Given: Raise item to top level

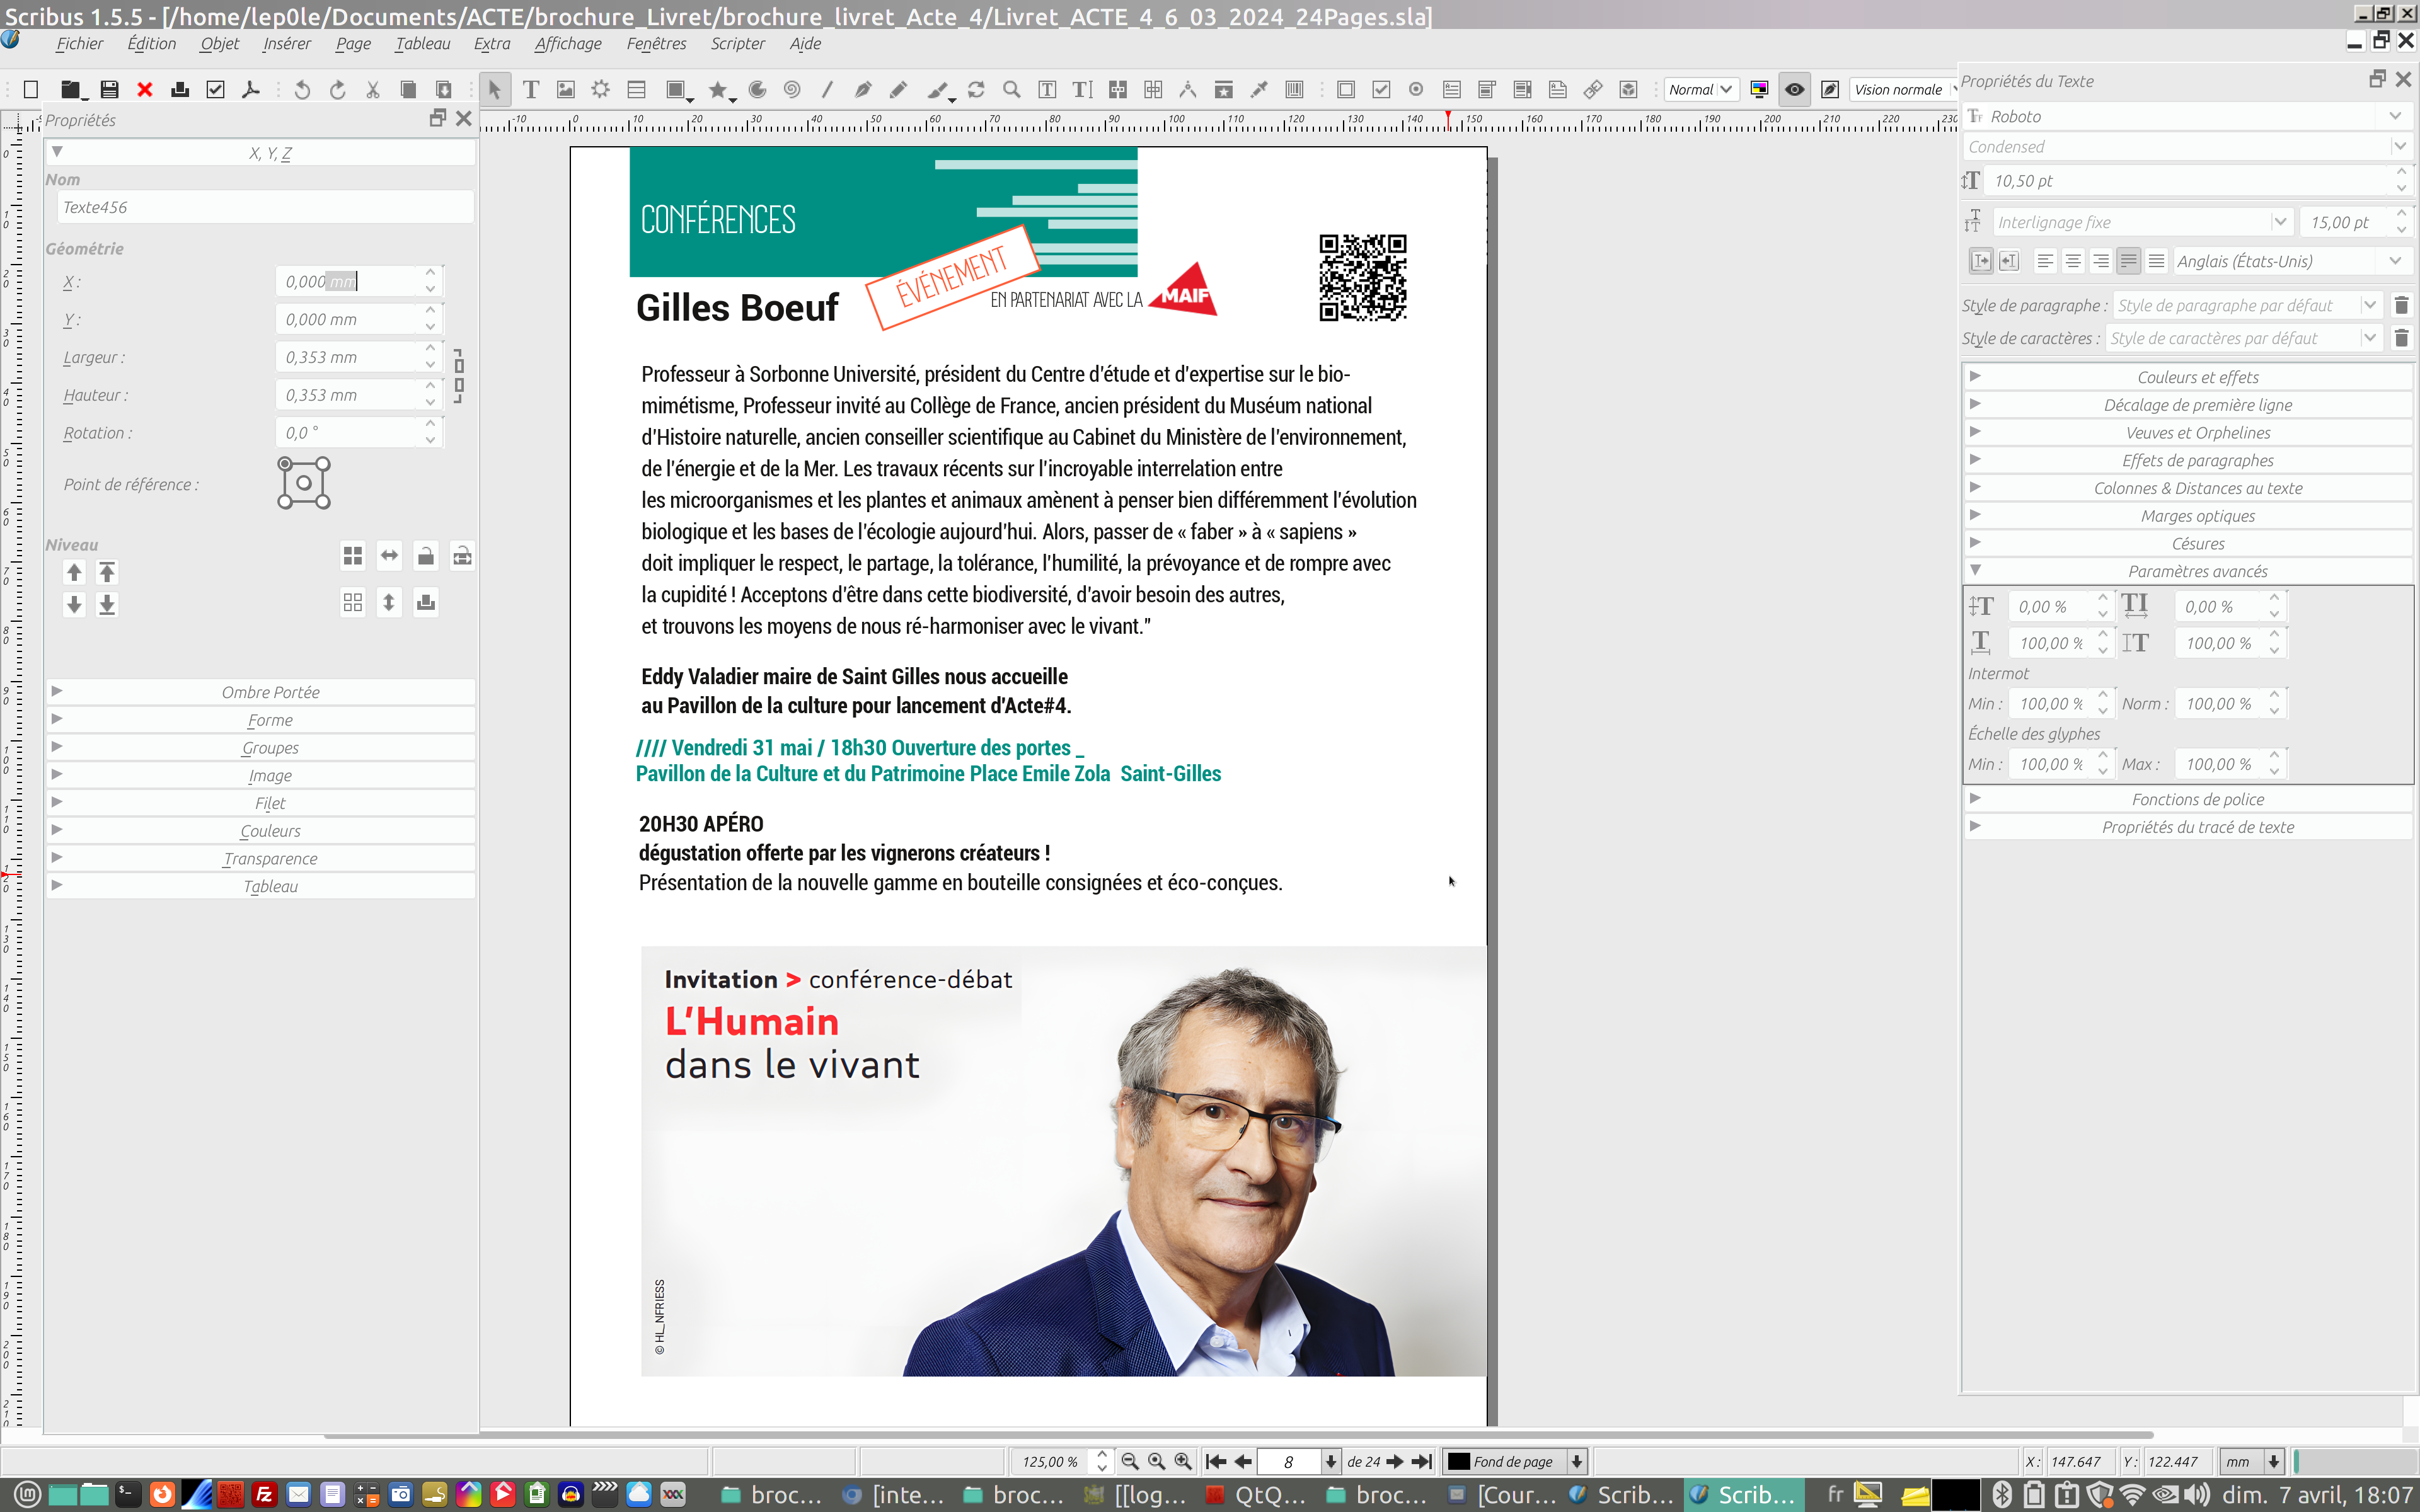Looking at the screenshot, I should coord(107,572).
